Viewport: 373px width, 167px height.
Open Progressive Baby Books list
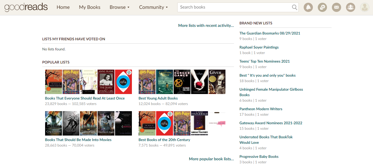tap(259, 157)
